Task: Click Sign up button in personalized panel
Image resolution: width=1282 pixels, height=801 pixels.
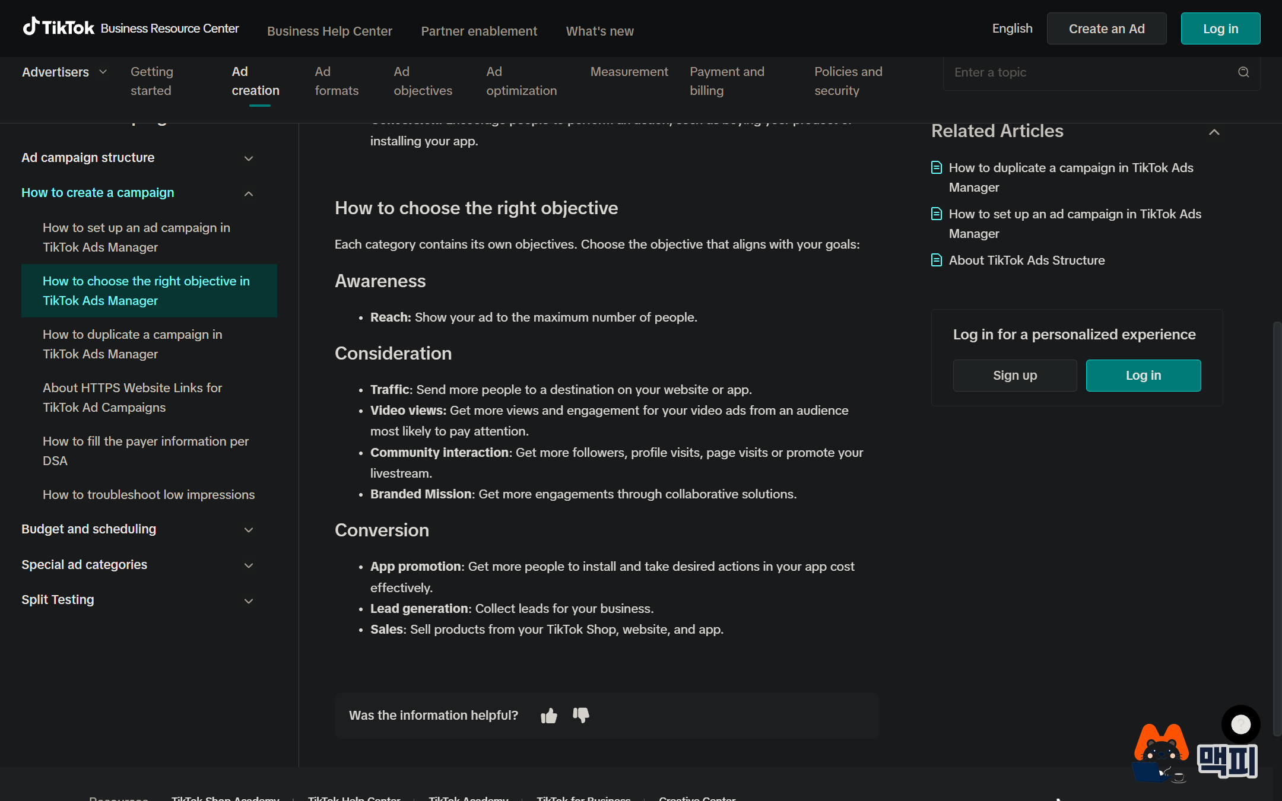Action: (1015, 376)
